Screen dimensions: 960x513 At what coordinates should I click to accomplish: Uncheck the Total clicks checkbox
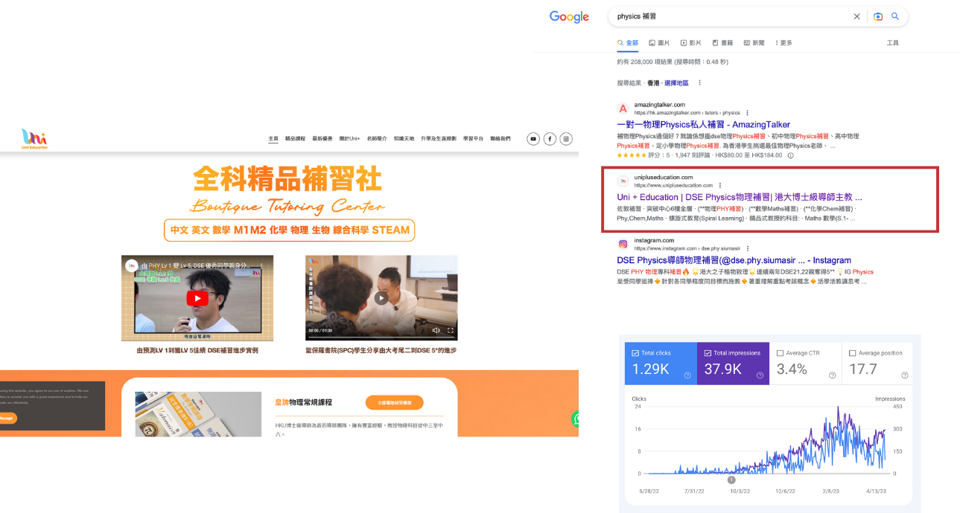[635, 353]
